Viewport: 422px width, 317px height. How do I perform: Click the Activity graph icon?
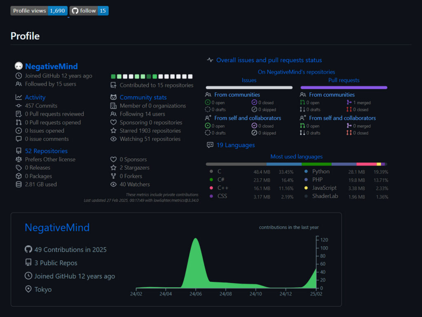[x=19, y=97]
